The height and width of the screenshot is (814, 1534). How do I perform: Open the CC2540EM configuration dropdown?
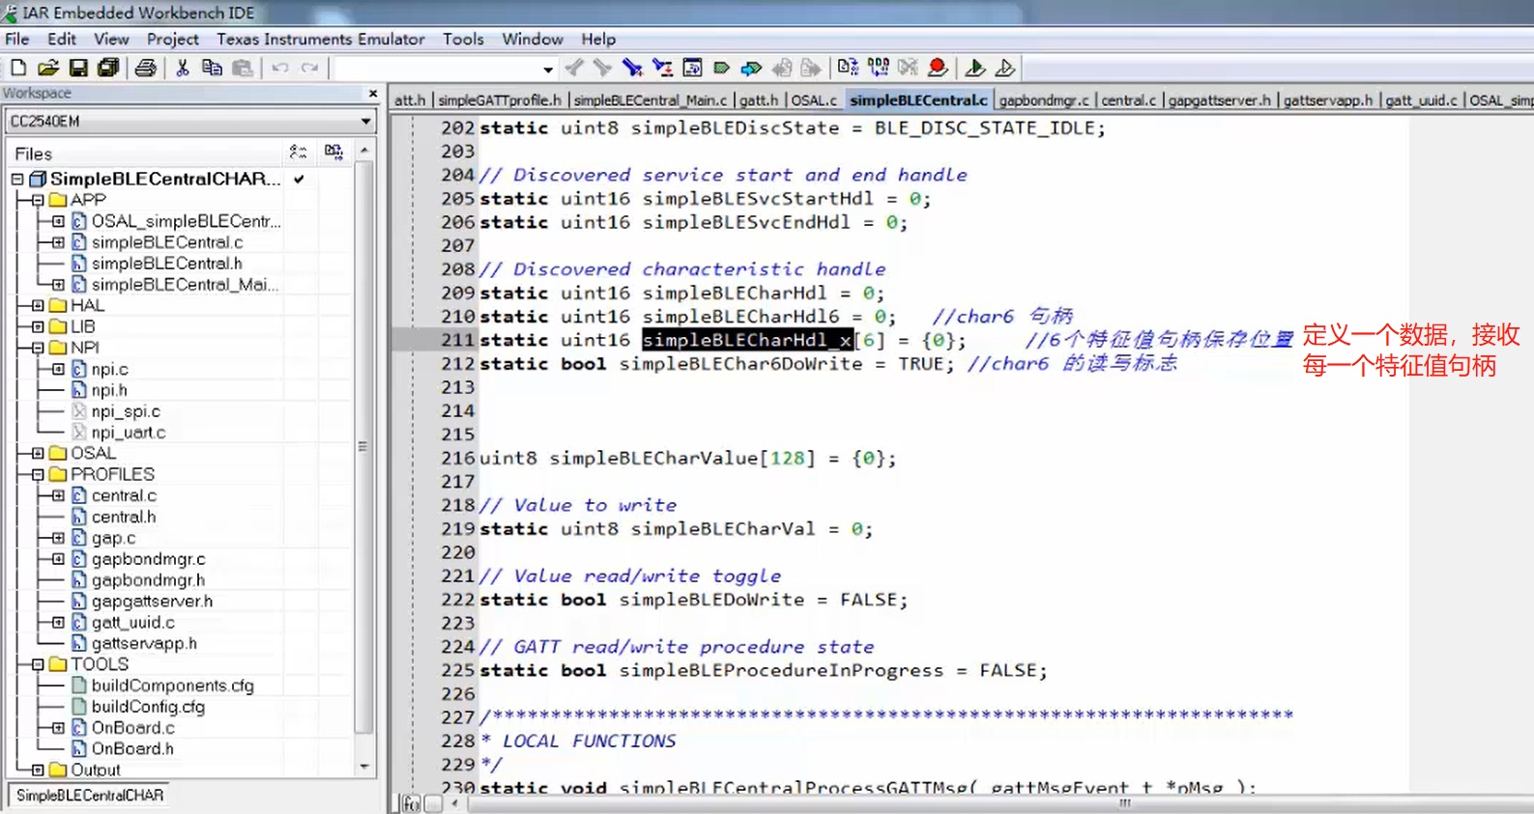[365, 122]
